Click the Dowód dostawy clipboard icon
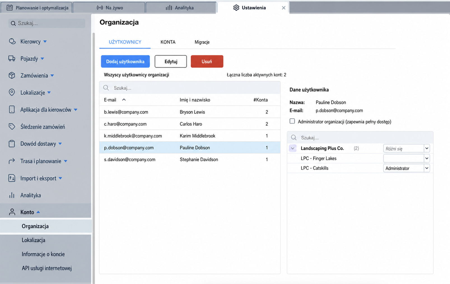The image size is (450, 284). pyautogui.click(x=12, y=144)
